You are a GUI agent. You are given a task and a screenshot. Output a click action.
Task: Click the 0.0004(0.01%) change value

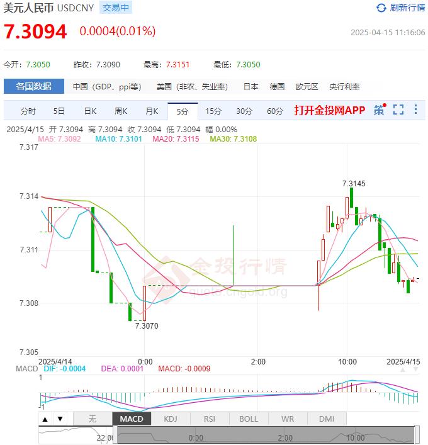118,31
